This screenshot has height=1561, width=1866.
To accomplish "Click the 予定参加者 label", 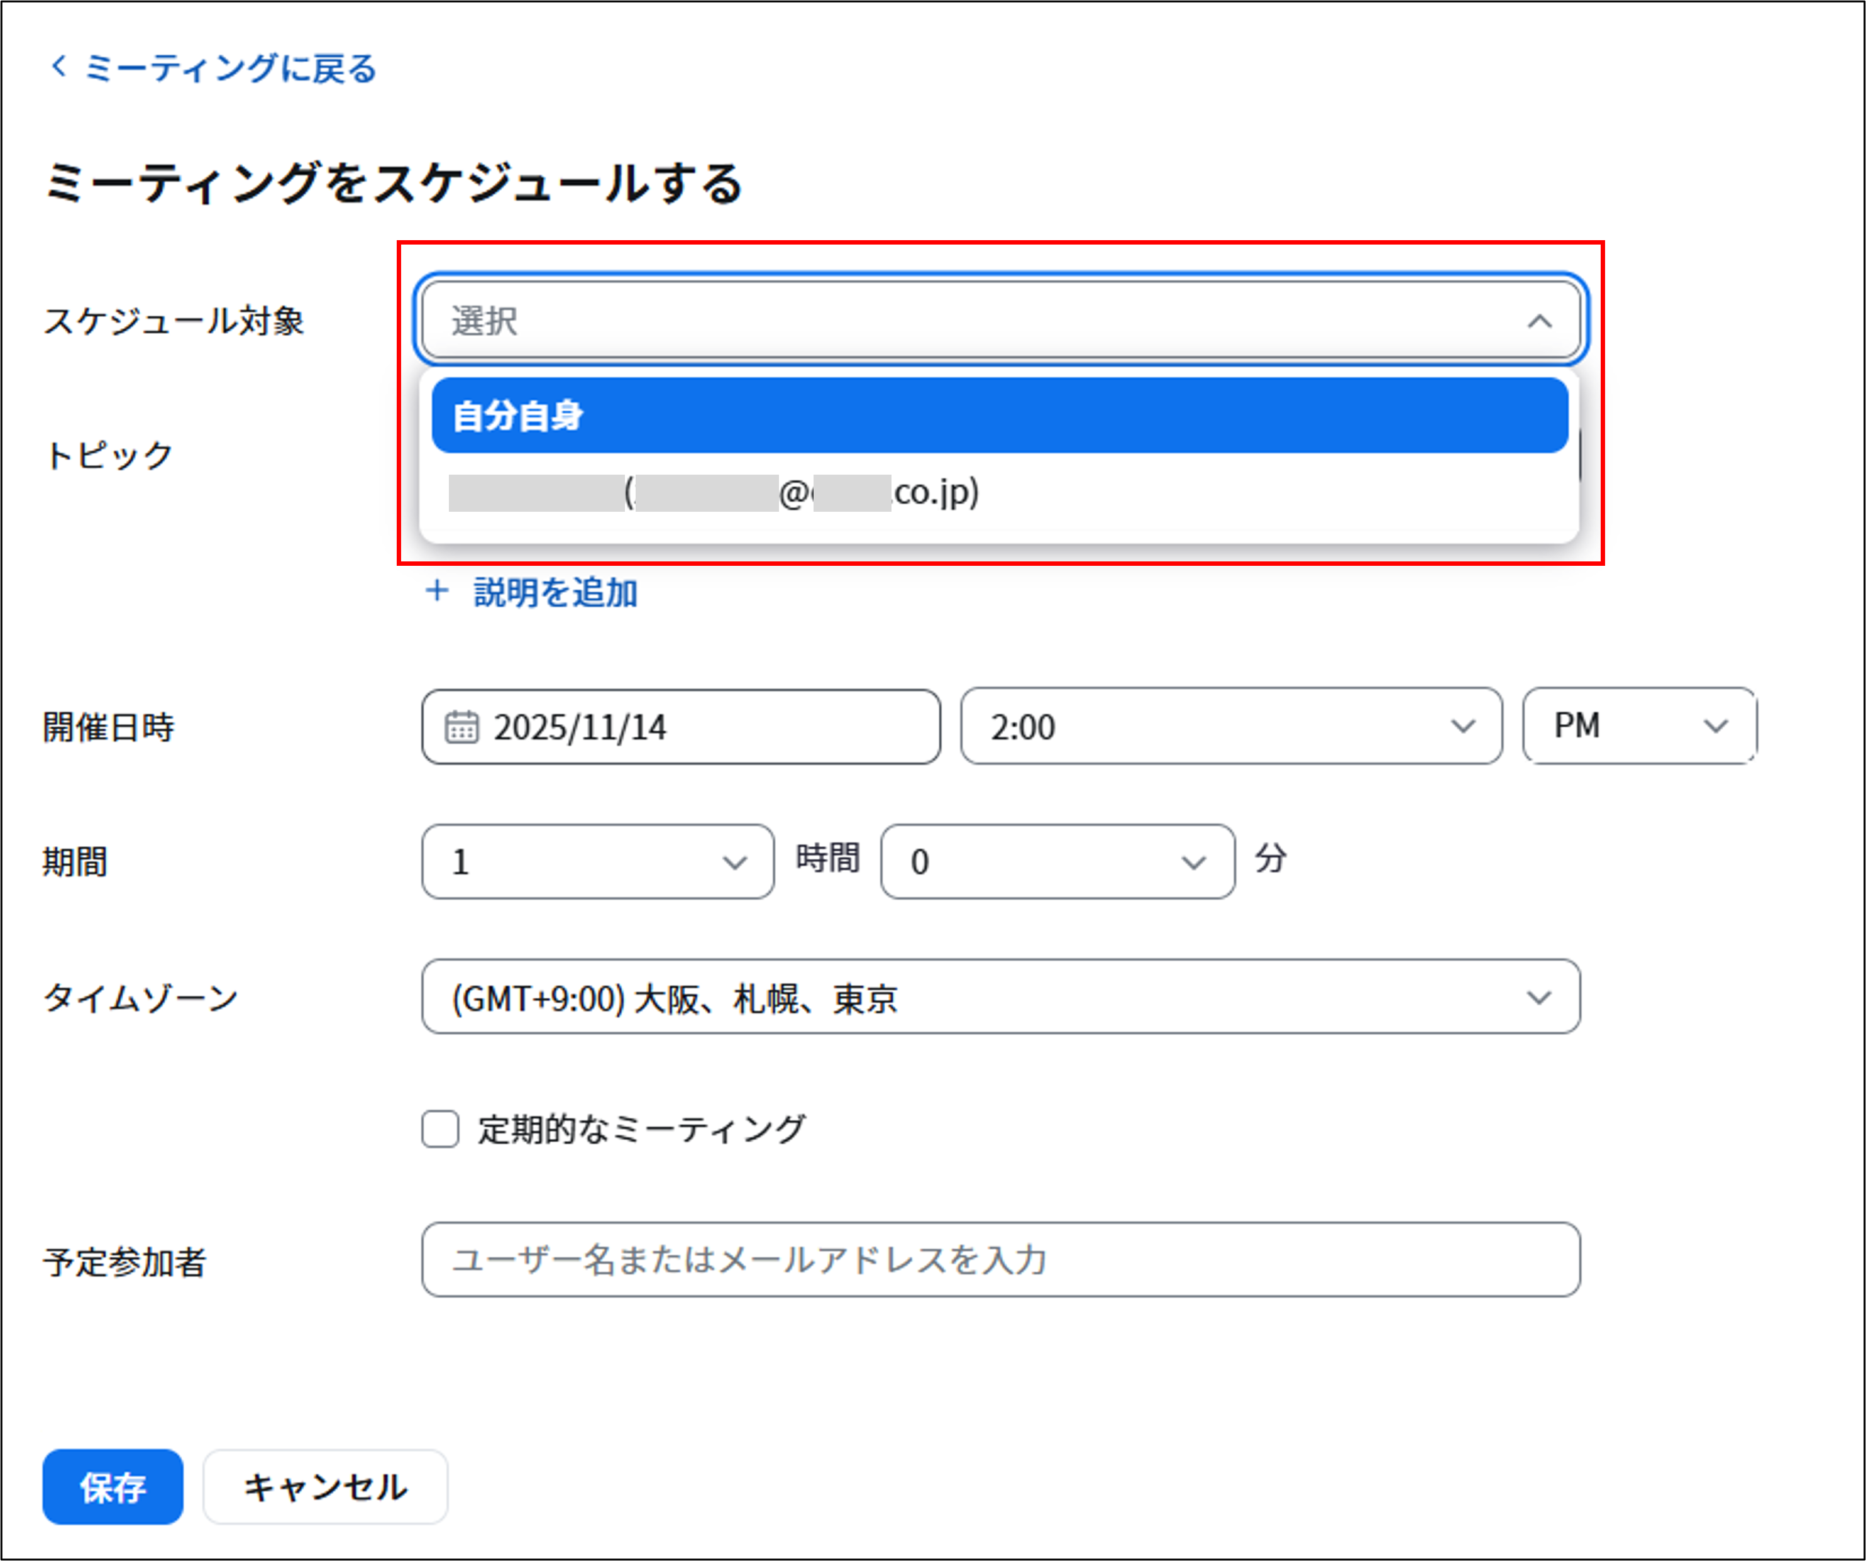I will [x=124, y=1262].
